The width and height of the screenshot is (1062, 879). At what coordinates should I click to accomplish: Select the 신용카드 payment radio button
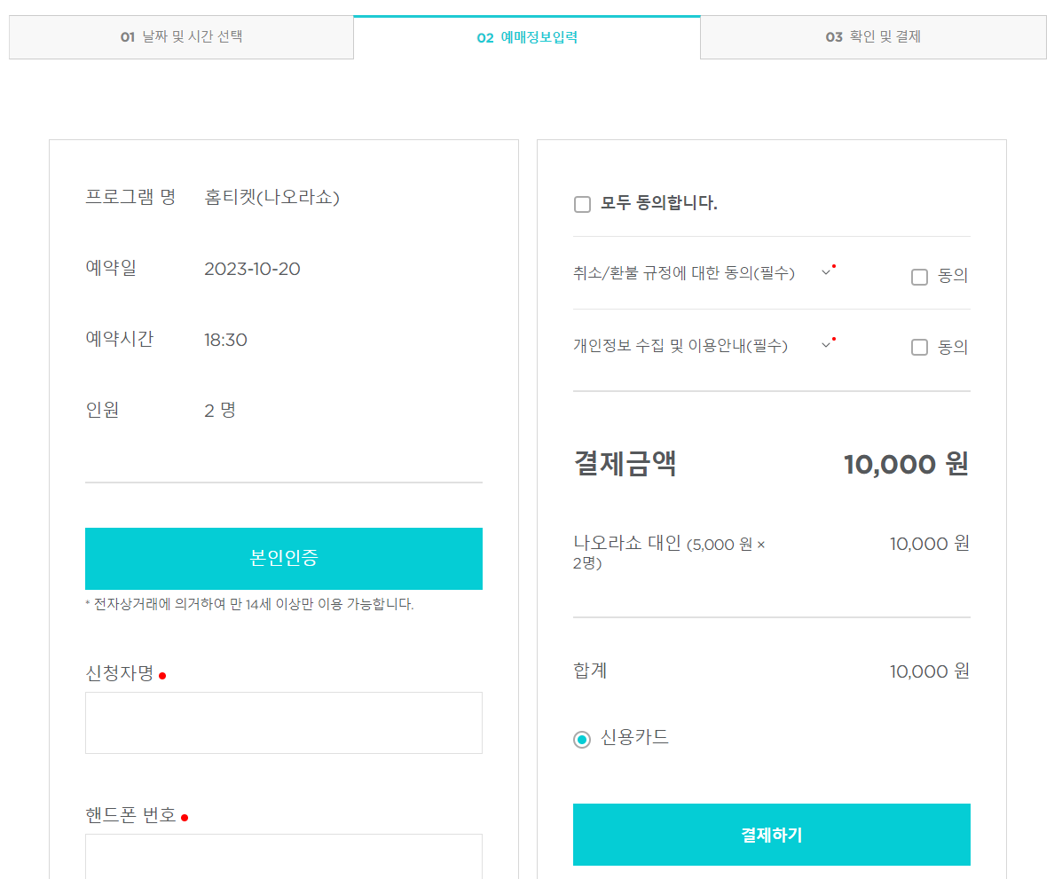tap(583, 737)
